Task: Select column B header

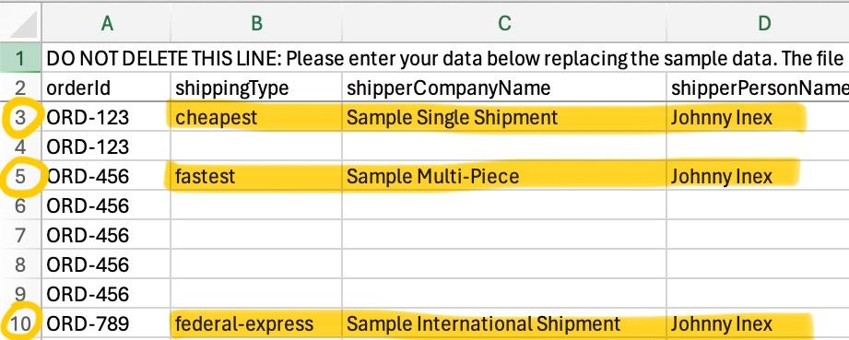Action: (x=256, y=23)
